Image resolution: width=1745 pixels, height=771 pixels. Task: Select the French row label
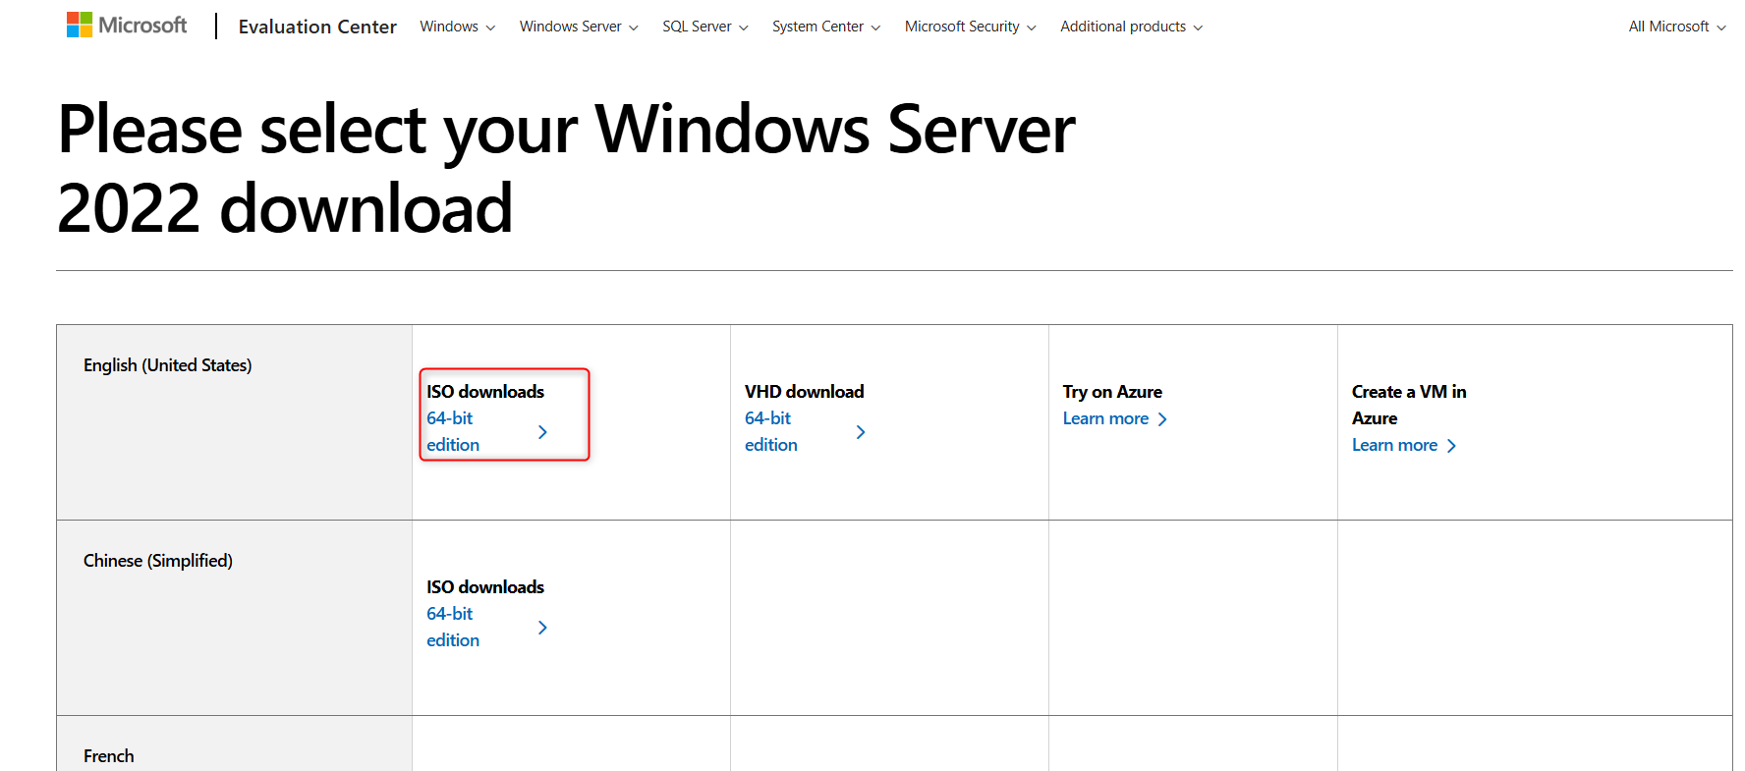[x=109, y=756]
